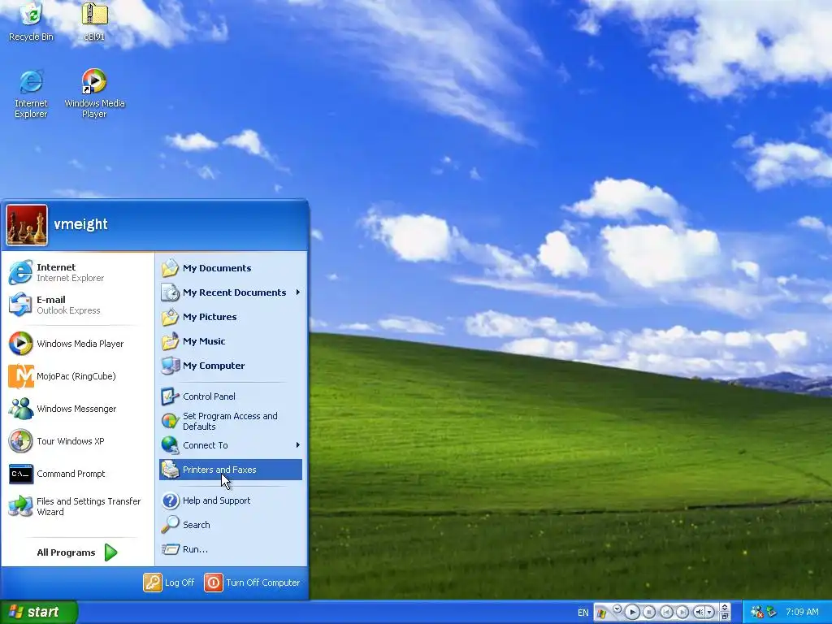
Task: Open the Media Player toolbar quick-access dropdown
Action: point(617,608)
